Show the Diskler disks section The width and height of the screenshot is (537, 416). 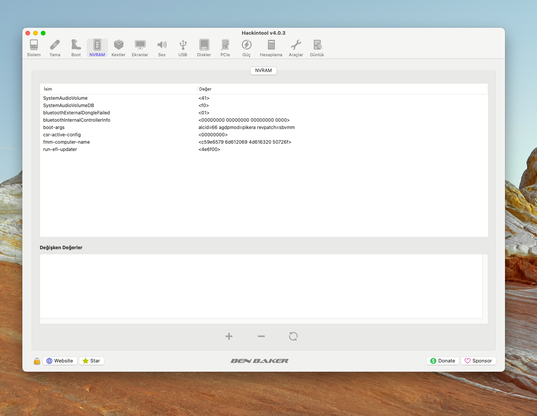click(204, 48)
